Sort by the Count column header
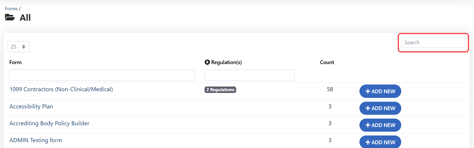The width and height of the screenshot is (474, 148). 327,62
